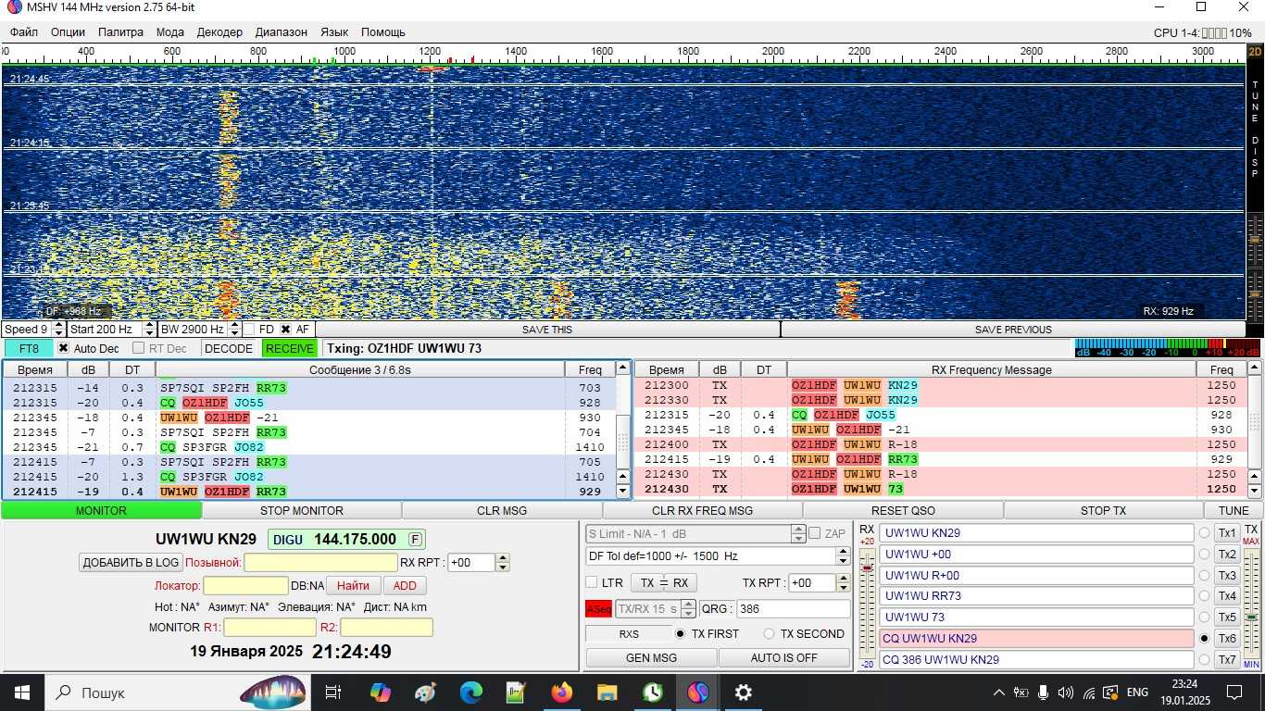Open the green chart app in taskbar
Image resolution: width=1265 pixels, height=711 pixels.
click(x=517, y=692)
